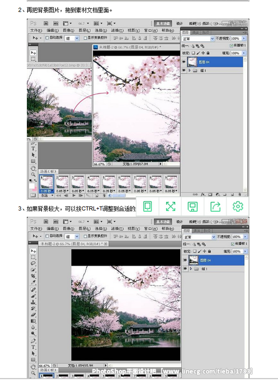Hide group 组 1 in step 2 screenshot
This screenshot has width=278, height=380.
(184, 70)
